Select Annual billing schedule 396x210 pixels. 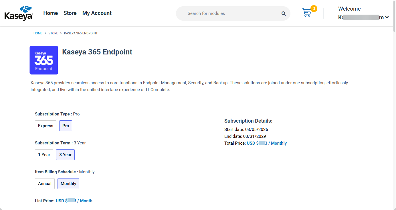(x=45, y=184)
